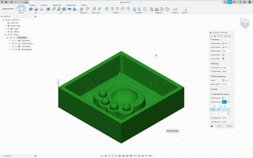
Task: Toggle visibility eye of Setup1
Action: (11, 38)
